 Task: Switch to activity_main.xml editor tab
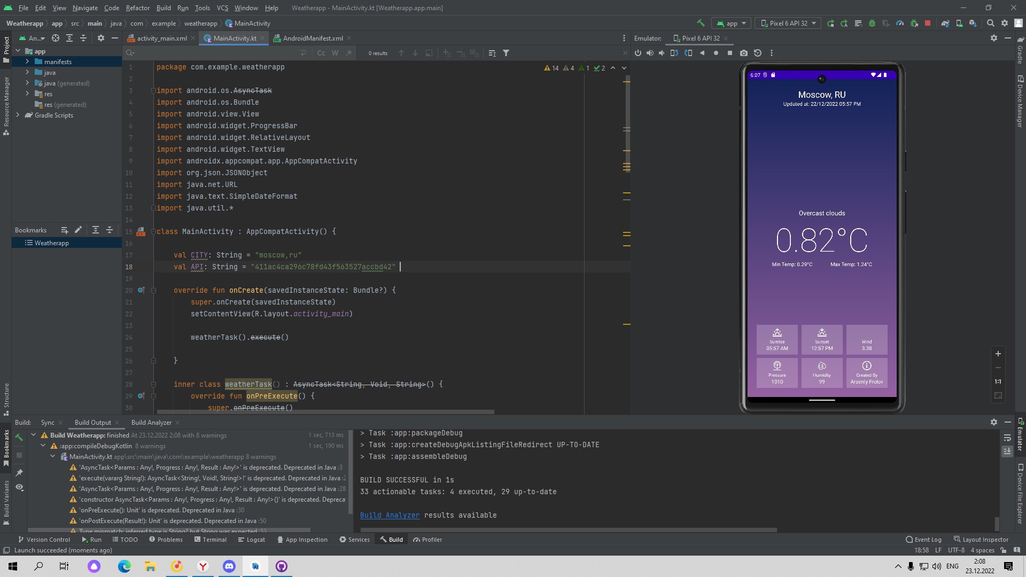tap(161, 38)
